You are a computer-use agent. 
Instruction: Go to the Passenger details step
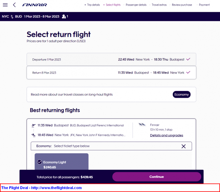click(136, 5)
